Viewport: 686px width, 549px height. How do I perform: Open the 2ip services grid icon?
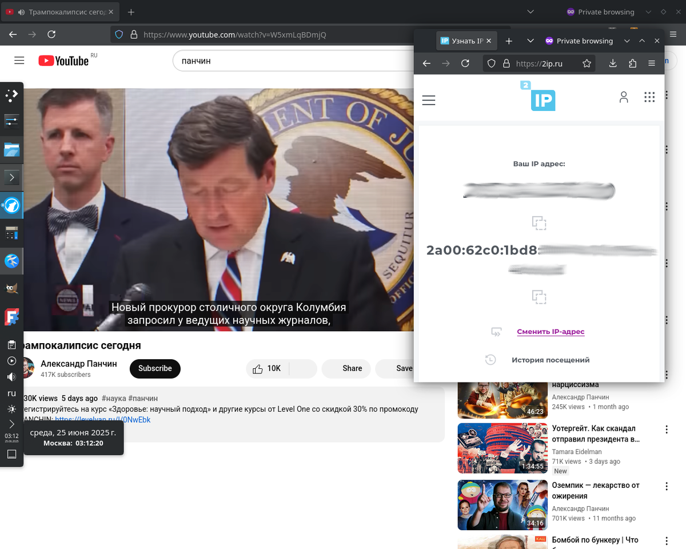point(649,97)
